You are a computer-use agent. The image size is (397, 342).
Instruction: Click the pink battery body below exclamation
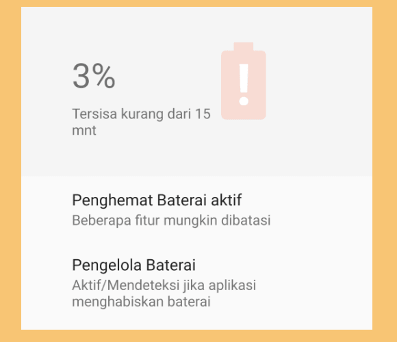244,113
